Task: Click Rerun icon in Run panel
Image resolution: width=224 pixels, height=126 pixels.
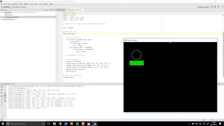Action: (x=1, y=87)
